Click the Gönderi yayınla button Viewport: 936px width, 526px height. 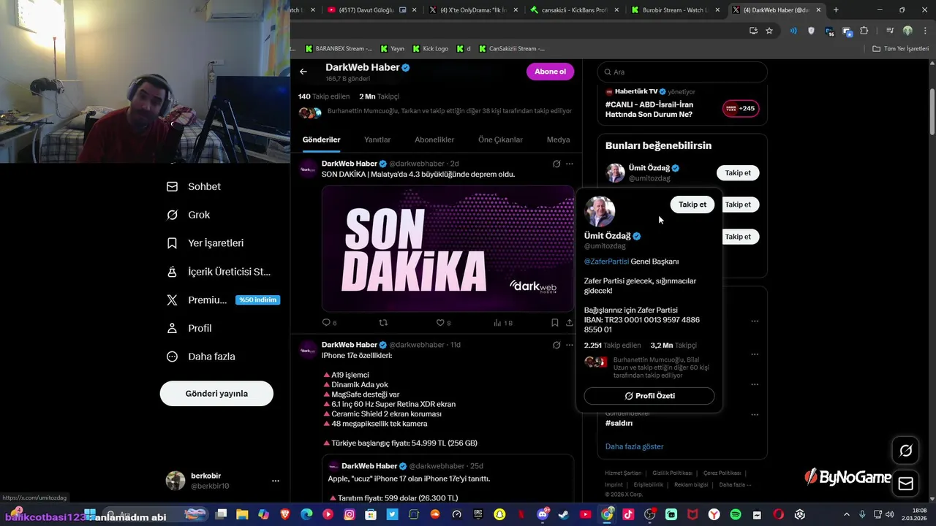(x=216, y=394)
